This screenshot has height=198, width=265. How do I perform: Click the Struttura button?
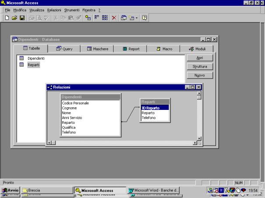(x=200, y=67)
